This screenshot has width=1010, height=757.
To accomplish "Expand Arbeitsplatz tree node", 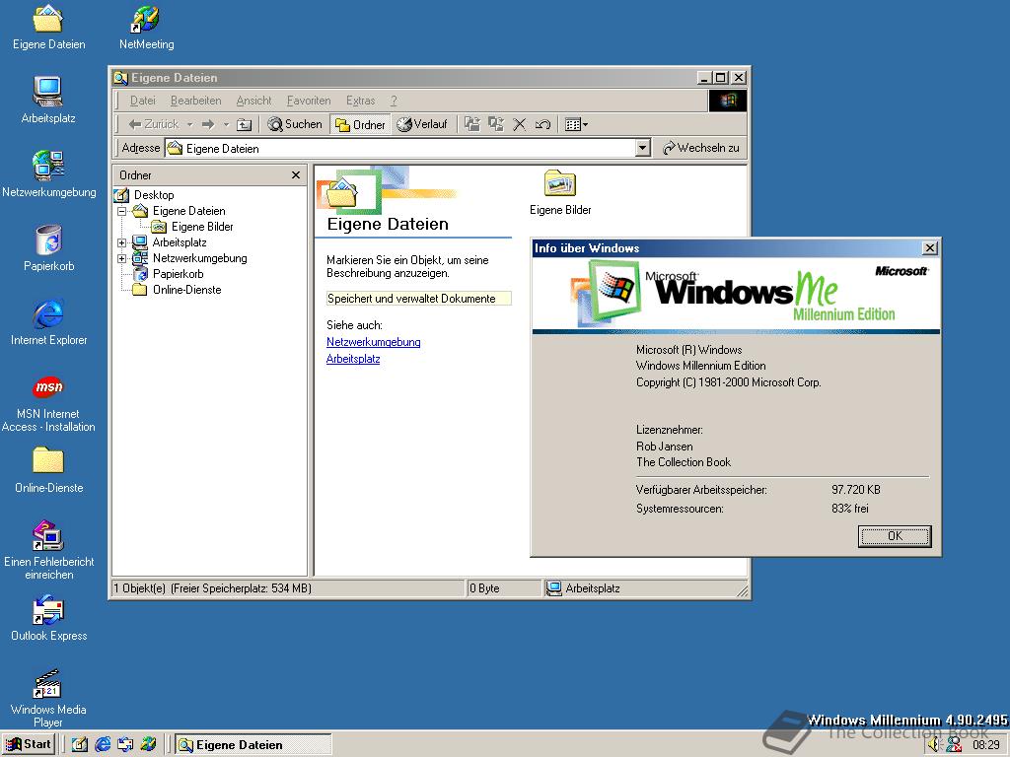I will 121,242.
